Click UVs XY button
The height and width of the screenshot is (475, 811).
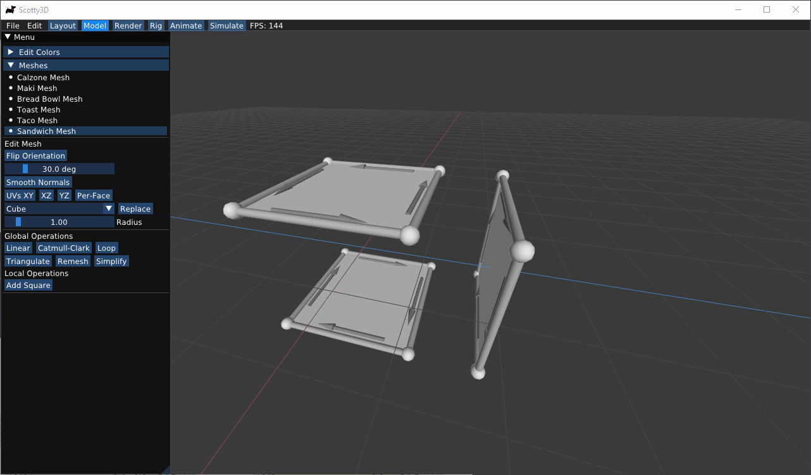[20, 196]
